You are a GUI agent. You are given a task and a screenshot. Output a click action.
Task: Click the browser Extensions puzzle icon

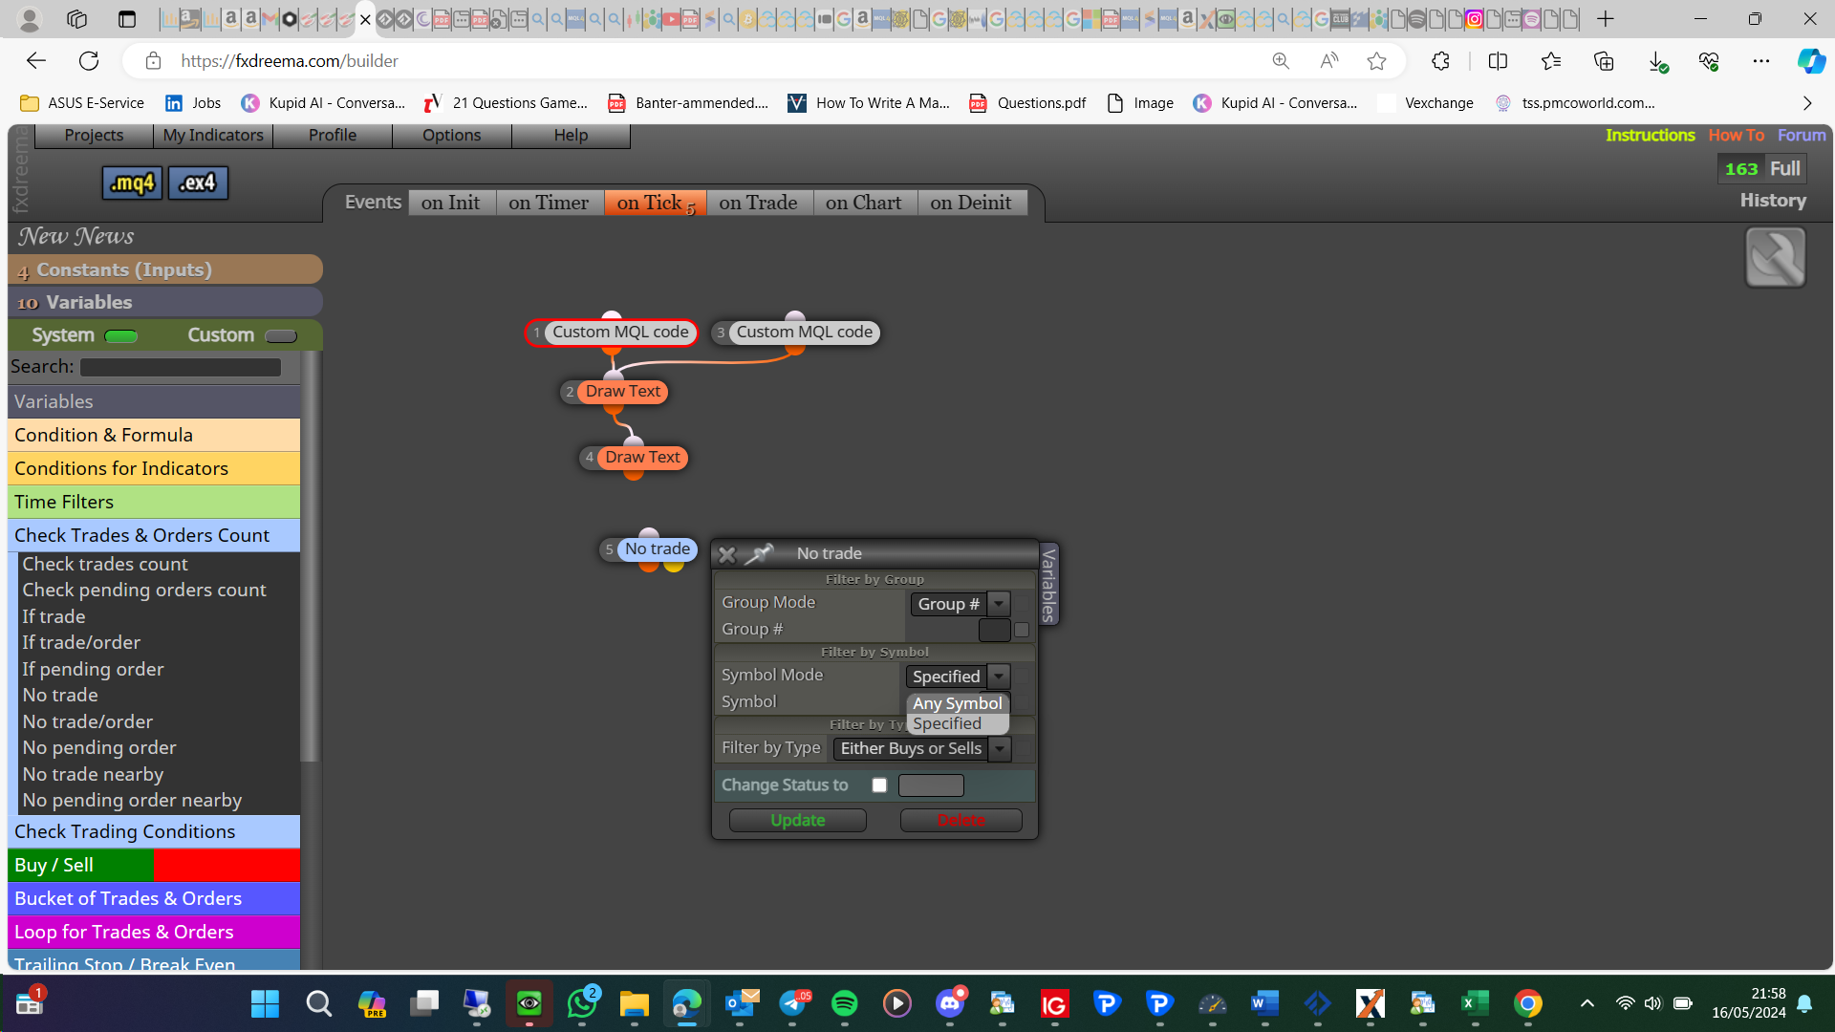pyautogui.click(x=1440, y=61)
